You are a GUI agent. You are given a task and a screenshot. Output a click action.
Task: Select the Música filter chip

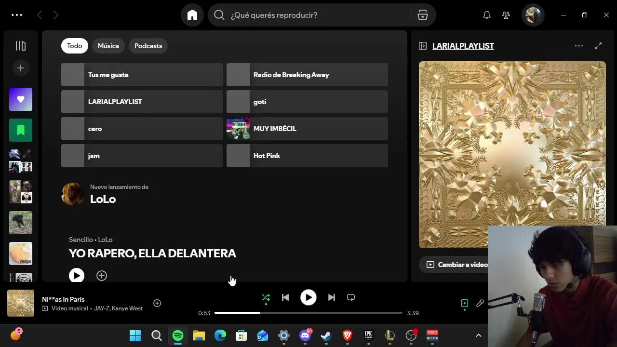click(108, 46)
